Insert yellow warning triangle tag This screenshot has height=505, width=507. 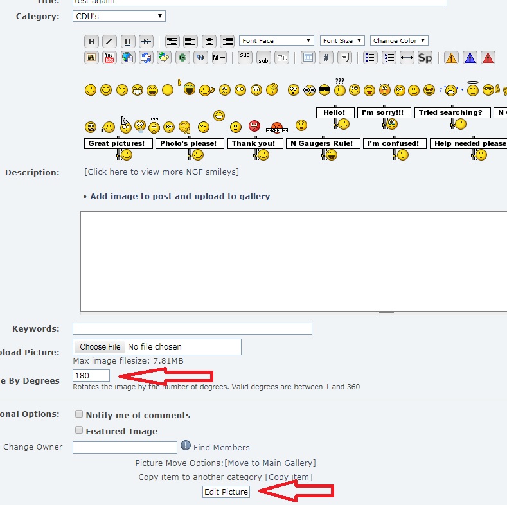point(451,58)
